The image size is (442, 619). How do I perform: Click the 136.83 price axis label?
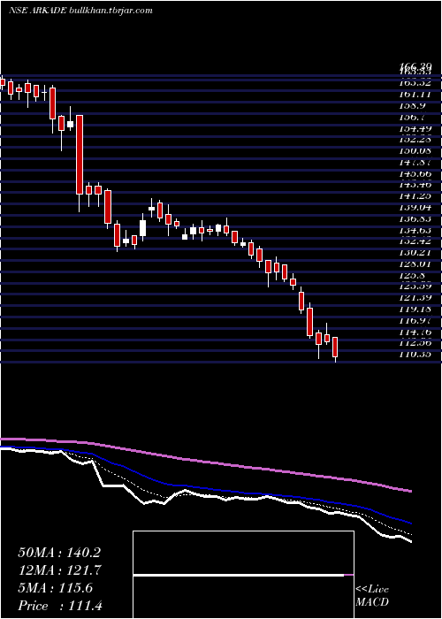417,218
